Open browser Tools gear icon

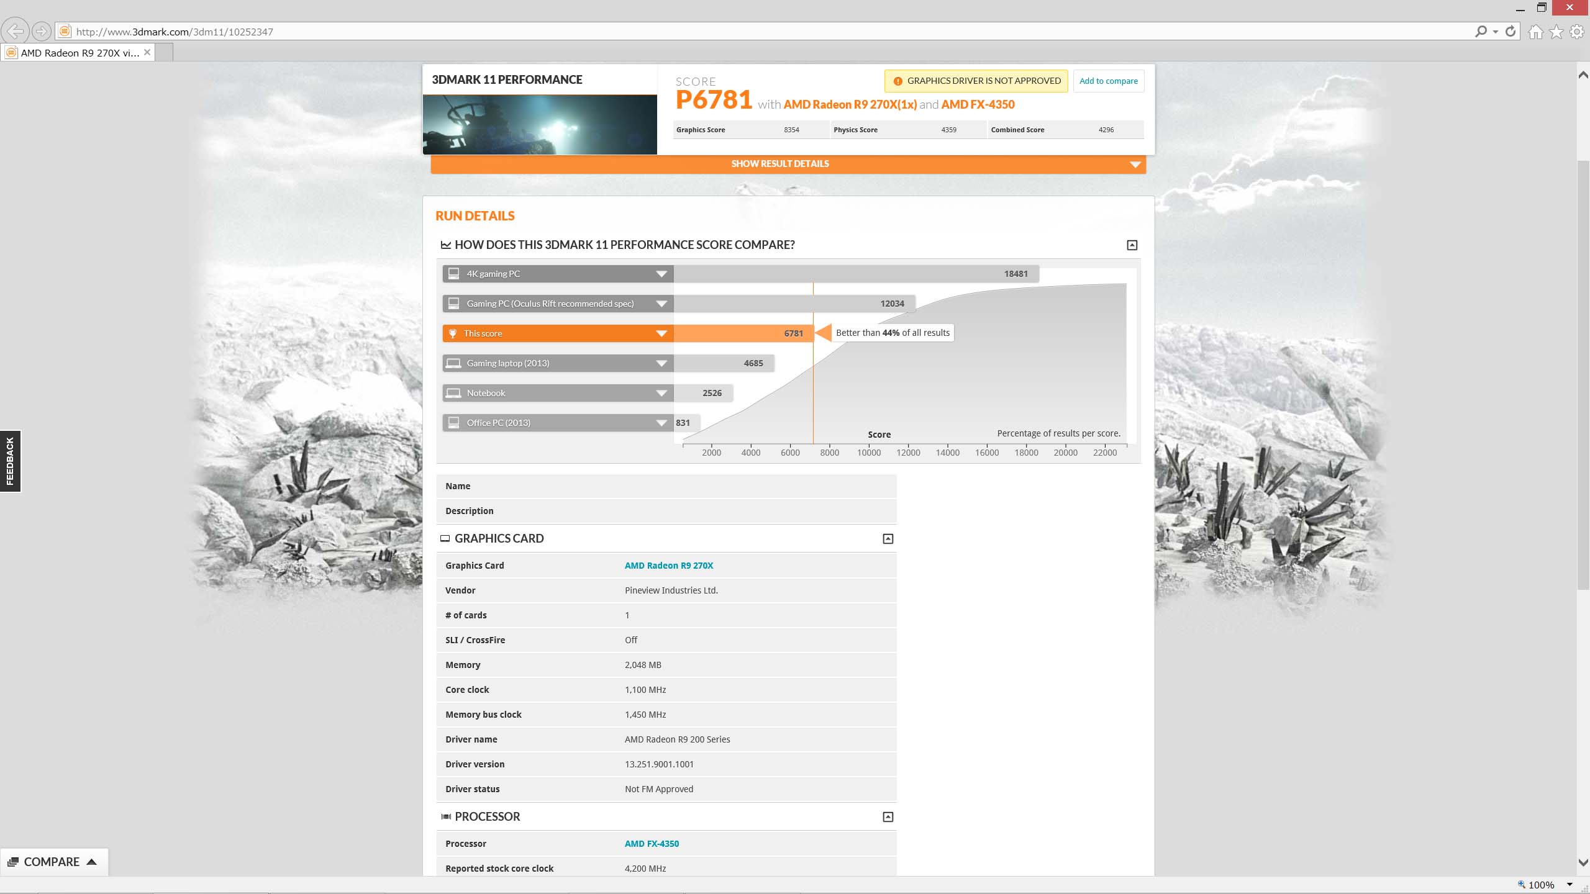[1577, 32]
